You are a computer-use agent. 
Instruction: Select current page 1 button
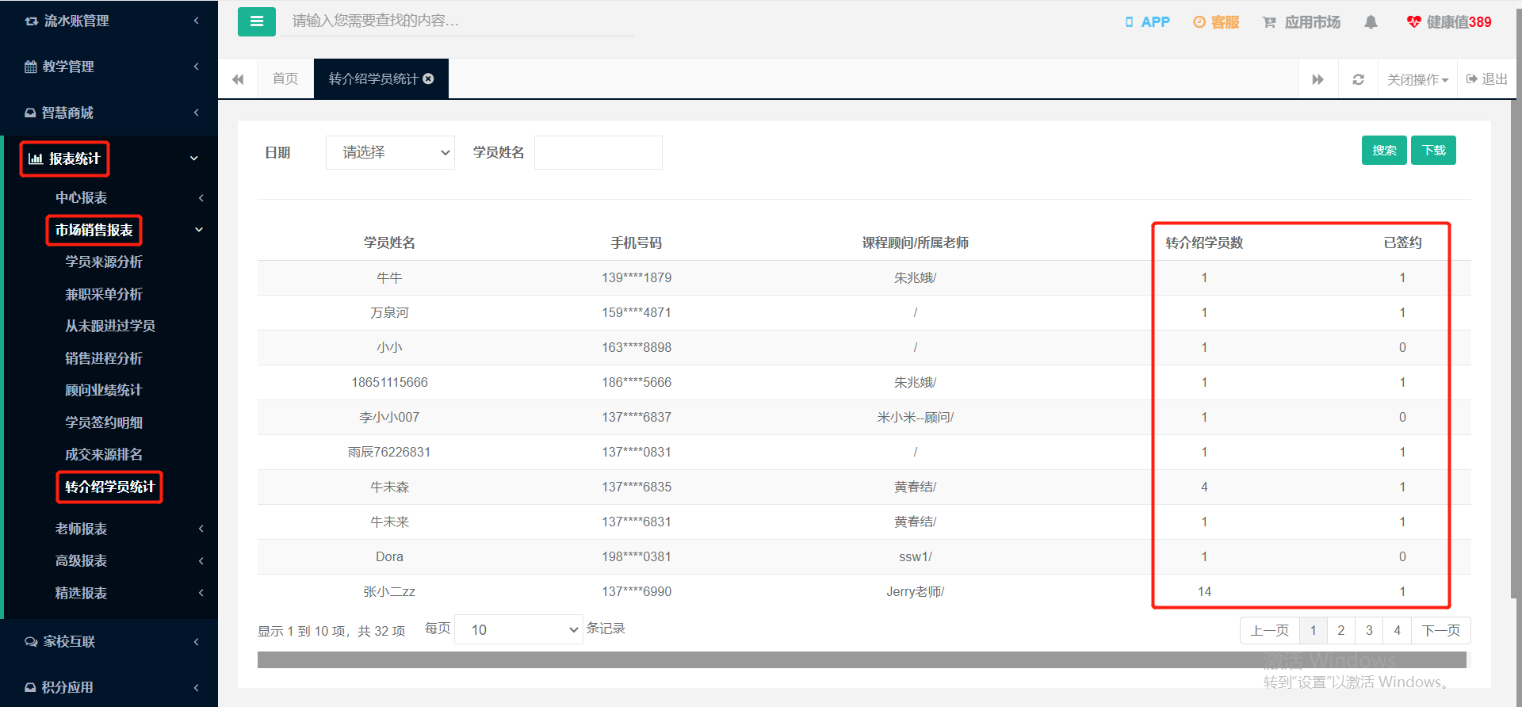(x=1313, y=630)
